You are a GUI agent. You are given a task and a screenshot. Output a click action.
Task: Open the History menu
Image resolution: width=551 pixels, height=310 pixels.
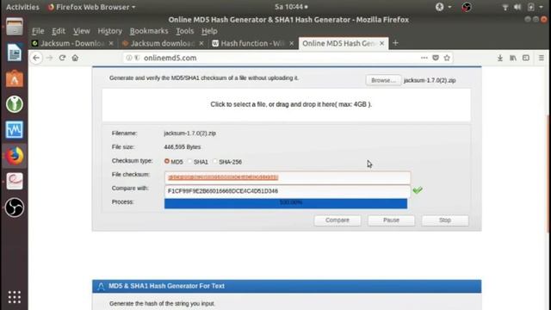click(x=109, y=31)
